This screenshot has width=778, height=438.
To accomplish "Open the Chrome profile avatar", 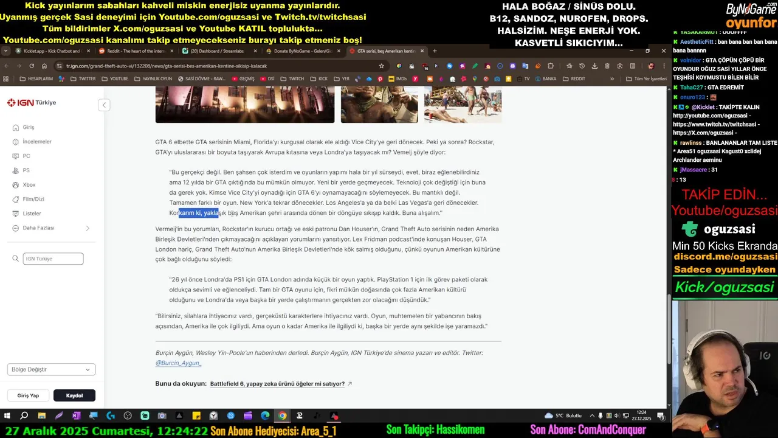I will pos(652,66).
